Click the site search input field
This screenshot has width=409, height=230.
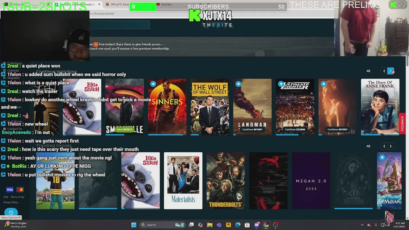pyautogui.click(x=120, y=25)
